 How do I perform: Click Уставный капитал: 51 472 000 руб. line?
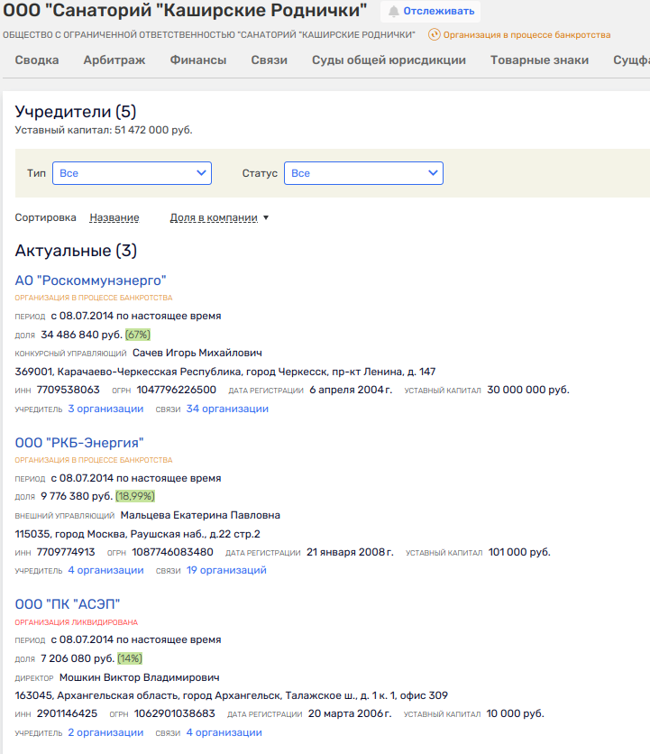[104, 130]
